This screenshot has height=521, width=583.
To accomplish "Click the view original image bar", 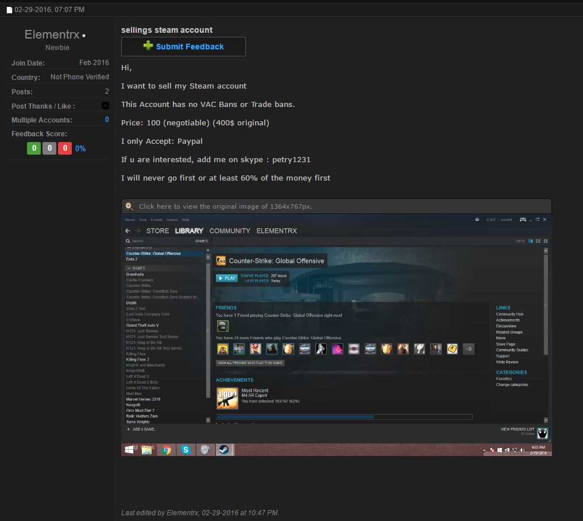I will click(x=337, y=206).
